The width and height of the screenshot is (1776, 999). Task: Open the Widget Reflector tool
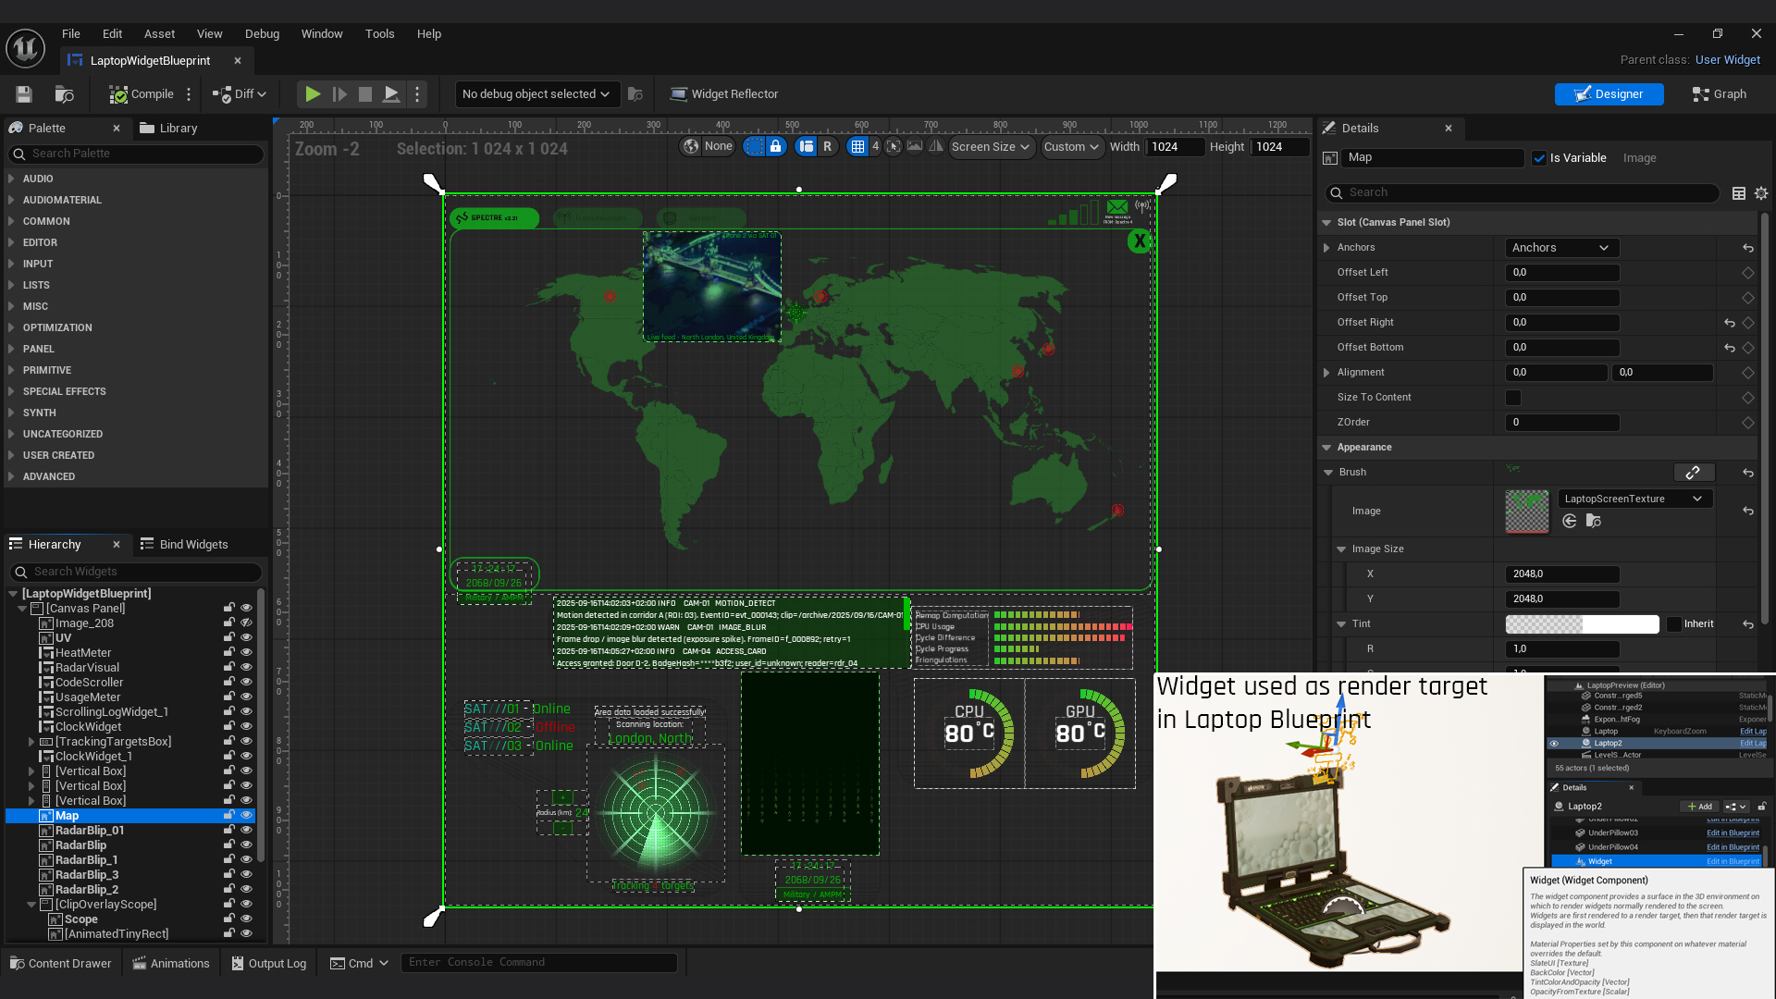tap(723, 94)
